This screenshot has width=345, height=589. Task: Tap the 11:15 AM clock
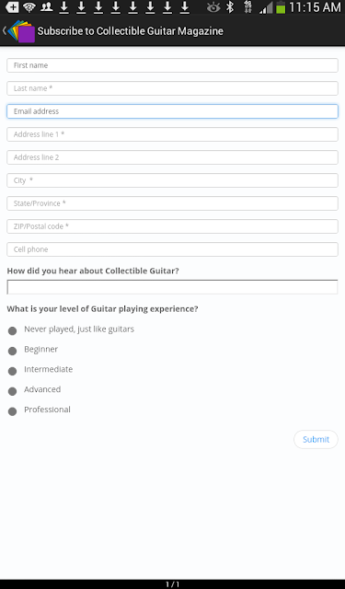[315, 7]
